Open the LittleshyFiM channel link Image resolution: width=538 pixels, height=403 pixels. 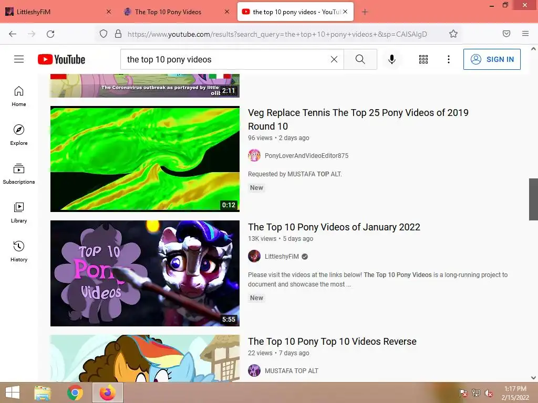click(x=282, y=256)
